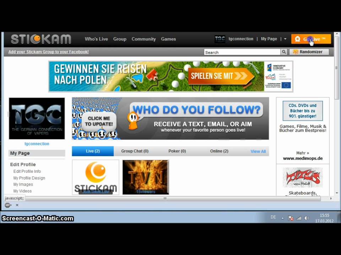Click the Randomizer dice icon

click(295, 52)
